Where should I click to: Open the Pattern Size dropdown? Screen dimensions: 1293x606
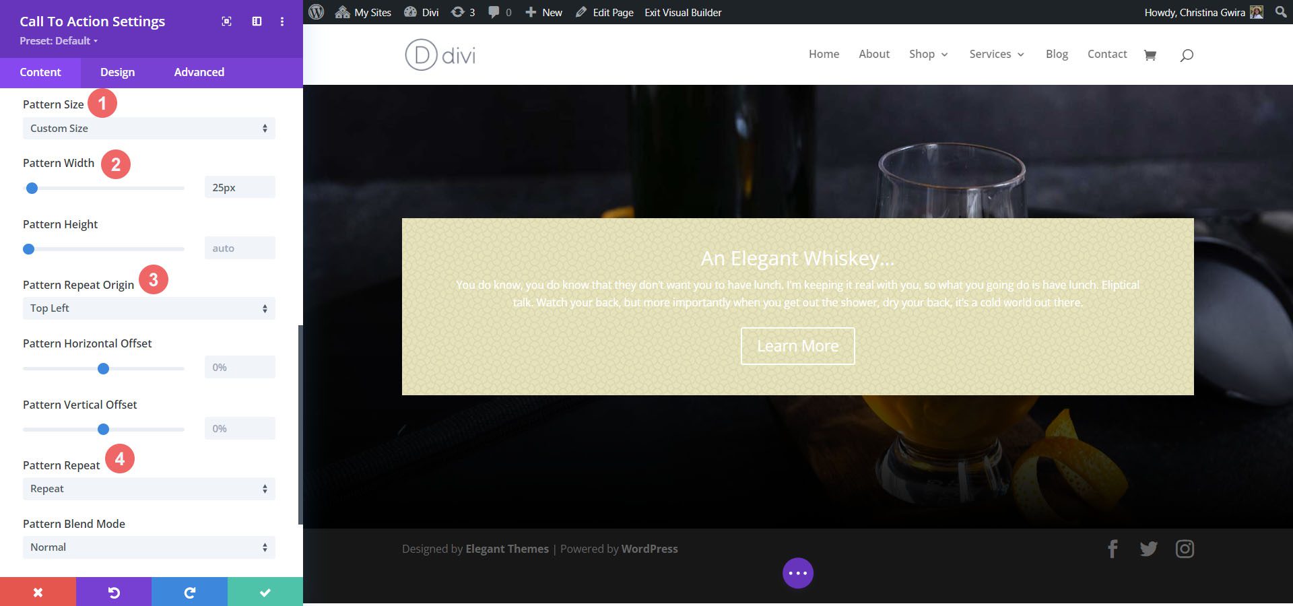coord(149,129)
